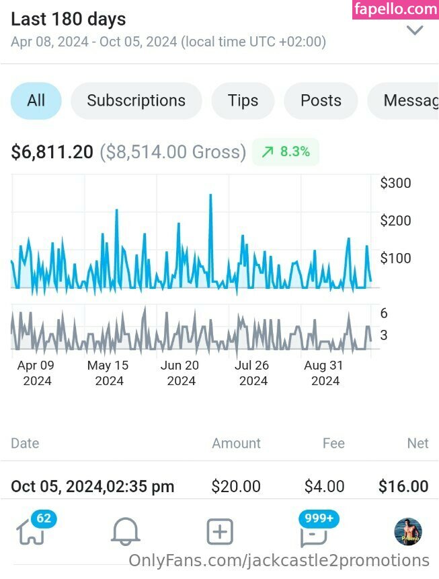Open the home feed icon
Screen dimensions: 439x579
[30, 533]
